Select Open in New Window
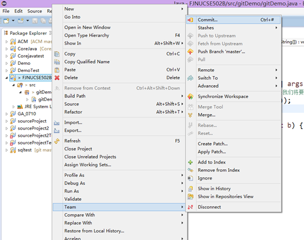 119,27
